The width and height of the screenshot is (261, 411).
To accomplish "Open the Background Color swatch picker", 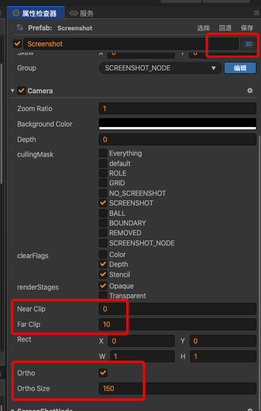I will 177,124.
